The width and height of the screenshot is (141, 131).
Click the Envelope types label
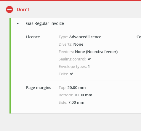click(x=73, y=67)
